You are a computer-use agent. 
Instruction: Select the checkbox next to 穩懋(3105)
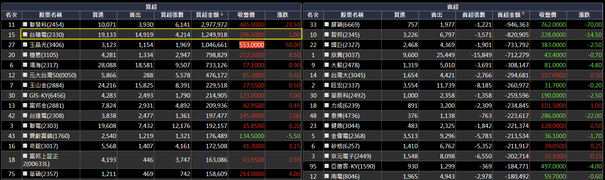point(25,55)
